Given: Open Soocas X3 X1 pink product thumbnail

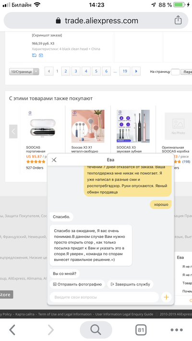Looking at the screenshot, I should 88,126.
